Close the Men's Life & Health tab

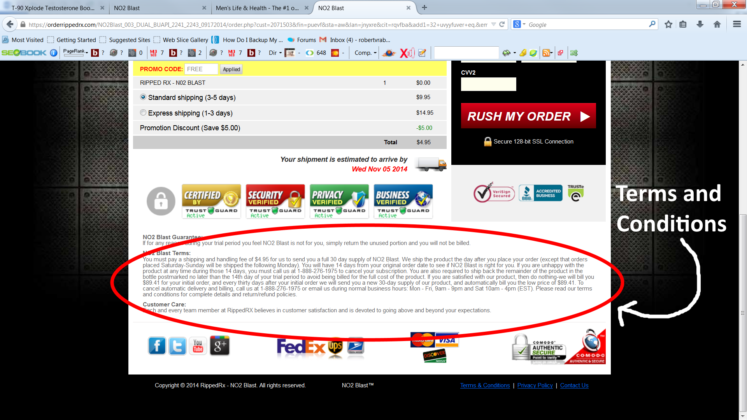(x=307, y=8)
